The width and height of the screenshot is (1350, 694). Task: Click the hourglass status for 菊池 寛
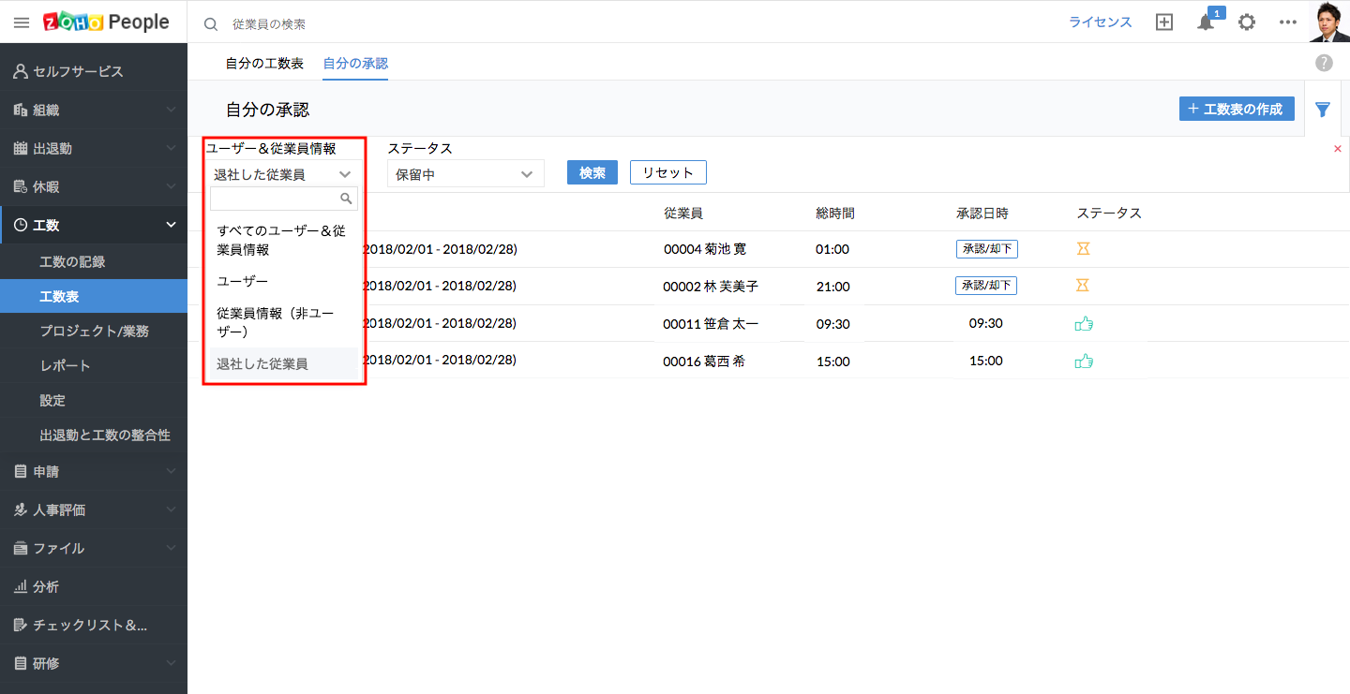(x=1083, y=249)
